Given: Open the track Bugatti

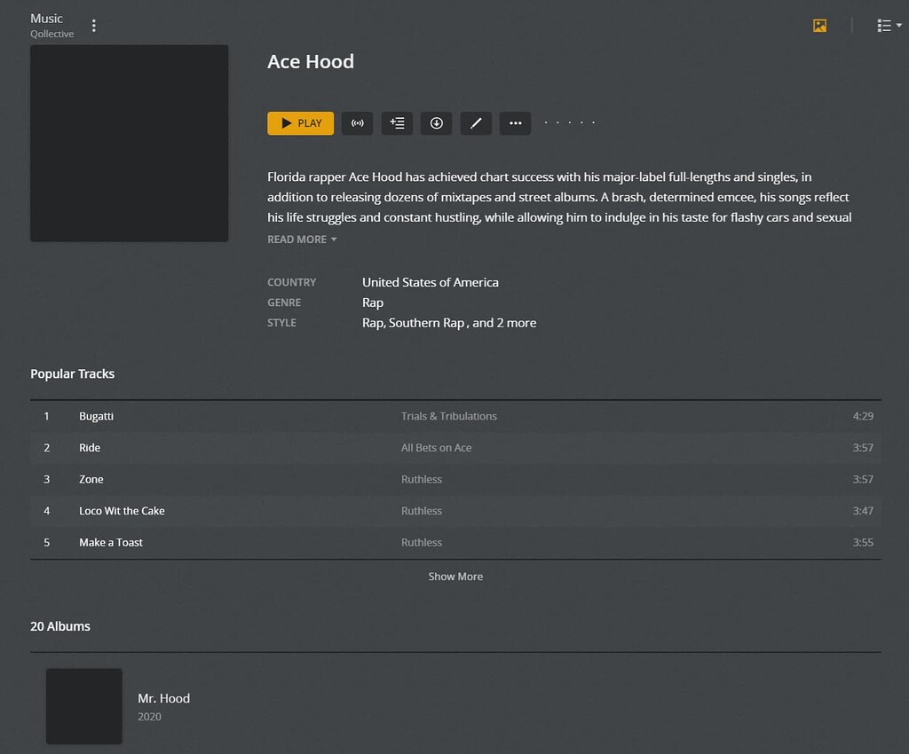Looking at the screenshot, I should point(96,416).
